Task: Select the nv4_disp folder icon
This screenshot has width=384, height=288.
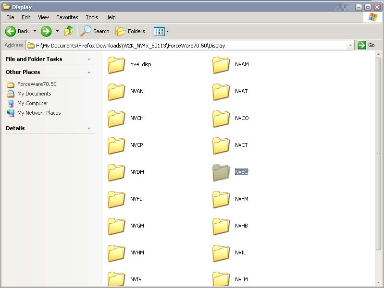Action: coord(116,65)
